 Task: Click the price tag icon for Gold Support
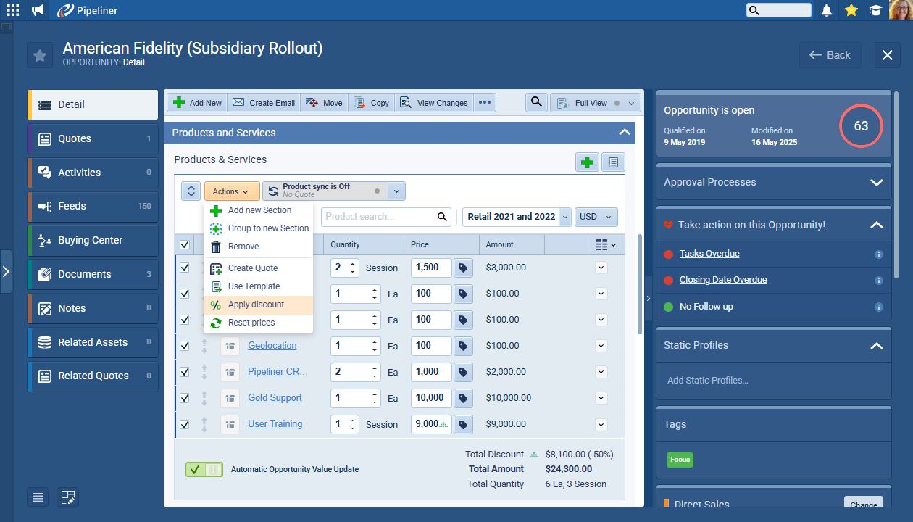463,398
